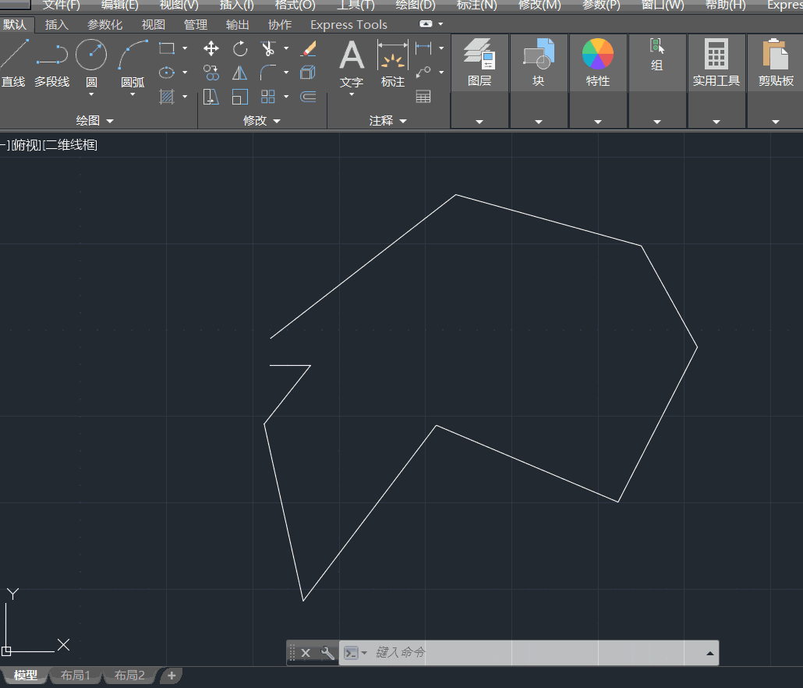Image resolution: width=803 pixels, height=688 pixels.
Task: Open the ribbon display toggle button
Action: click(426, 24)
